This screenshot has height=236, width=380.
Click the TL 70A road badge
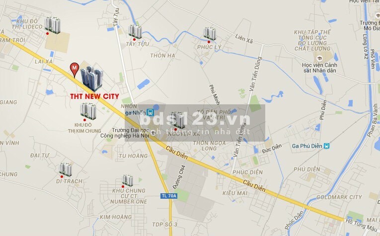(x=169, y=196)
